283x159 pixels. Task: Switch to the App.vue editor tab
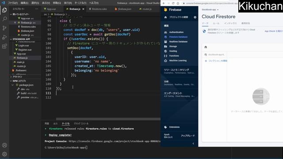(x=51, y=9)
